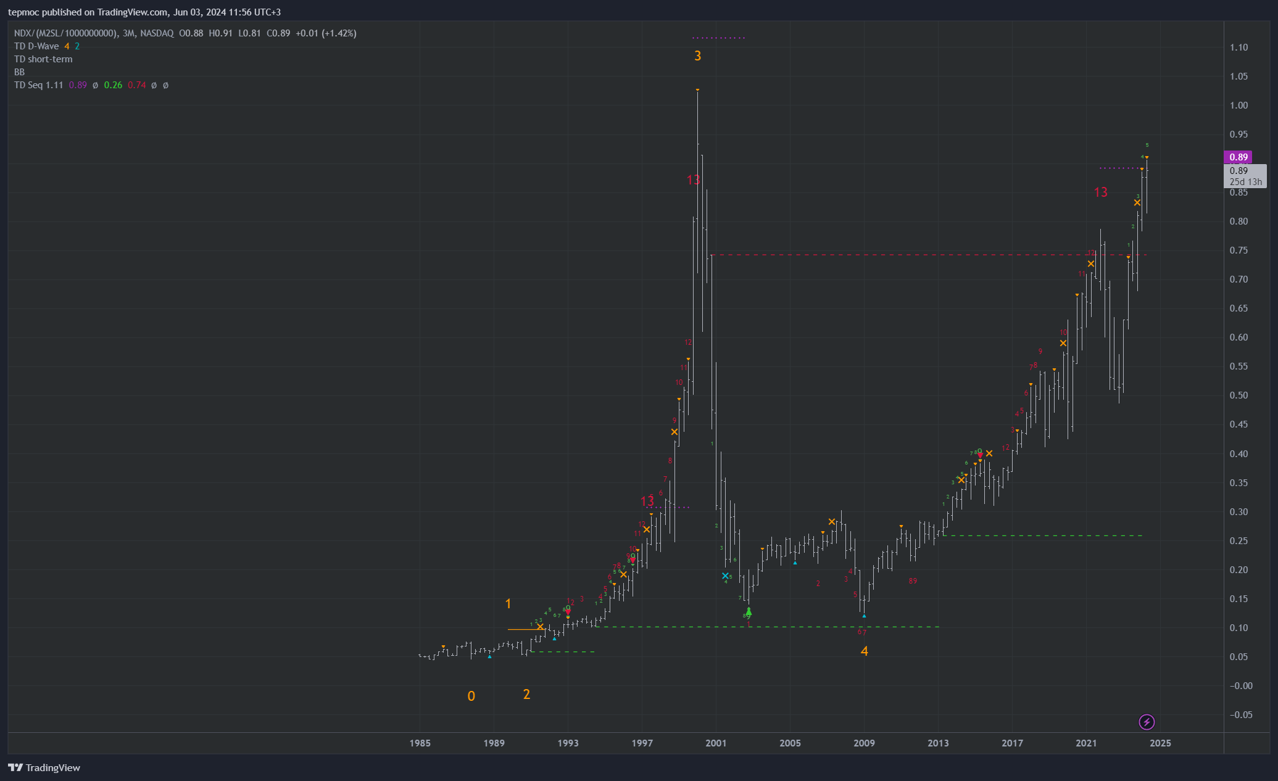Click the red 0.74 TD Seq value
Viewport: 1278px width, 781px height.
coord(137,85)
